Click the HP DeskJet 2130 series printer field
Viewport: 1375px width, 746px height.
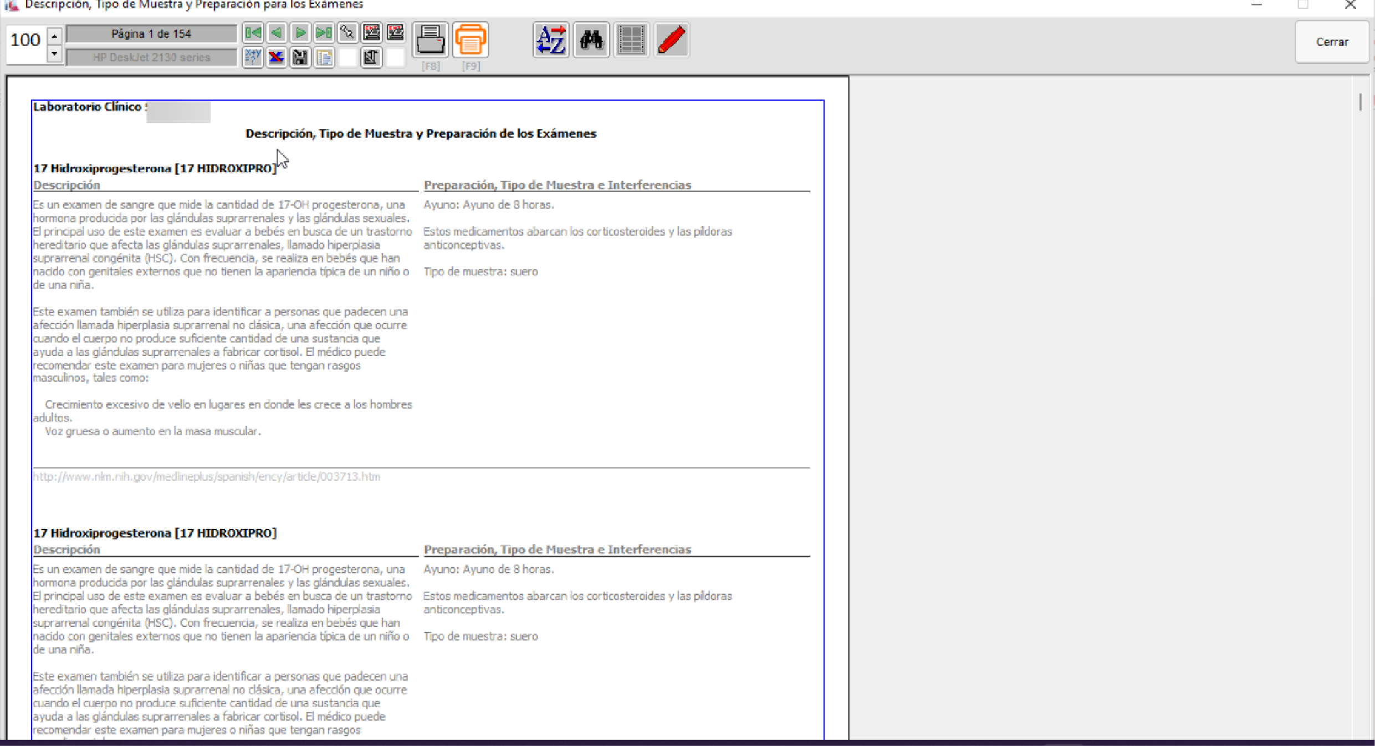click(151, 57)
